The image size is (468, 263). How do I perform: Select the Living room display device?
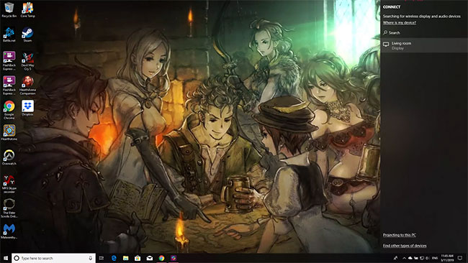424,45
